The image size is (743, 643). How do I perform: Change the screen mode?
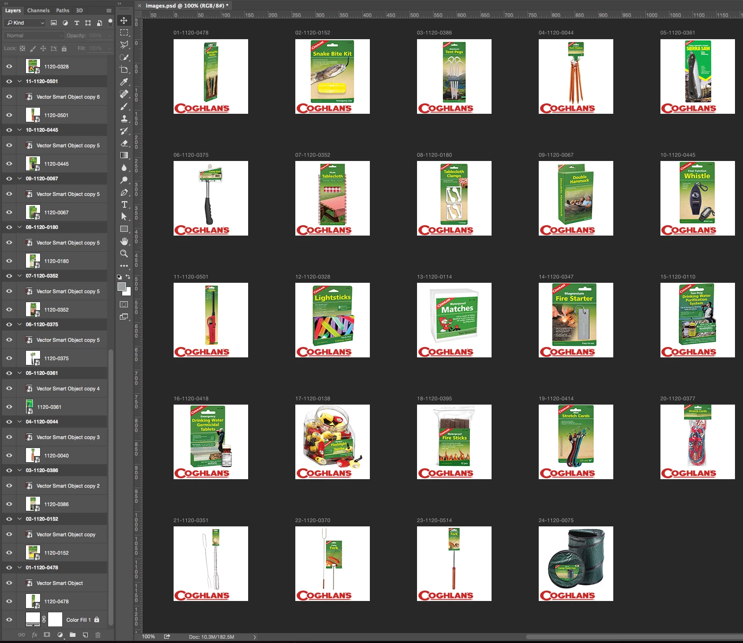[x=124, y=317]
